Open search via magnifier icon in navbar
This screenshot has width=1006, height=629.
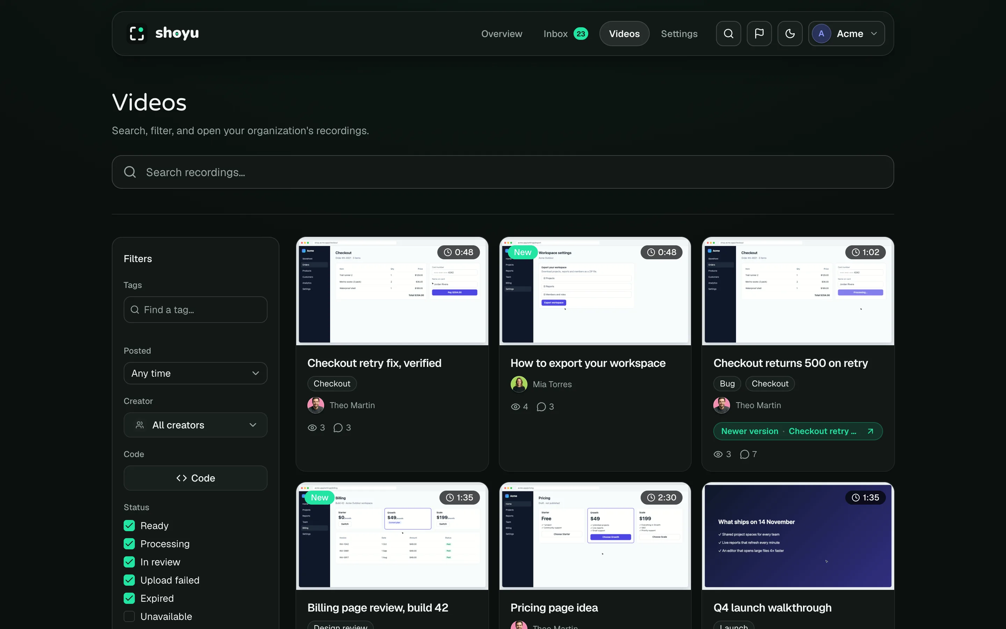[728, 34]
